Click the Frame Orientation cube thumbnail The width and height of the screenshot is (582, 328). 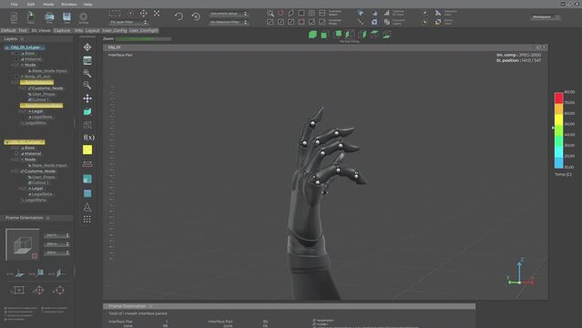click(22, 244)
